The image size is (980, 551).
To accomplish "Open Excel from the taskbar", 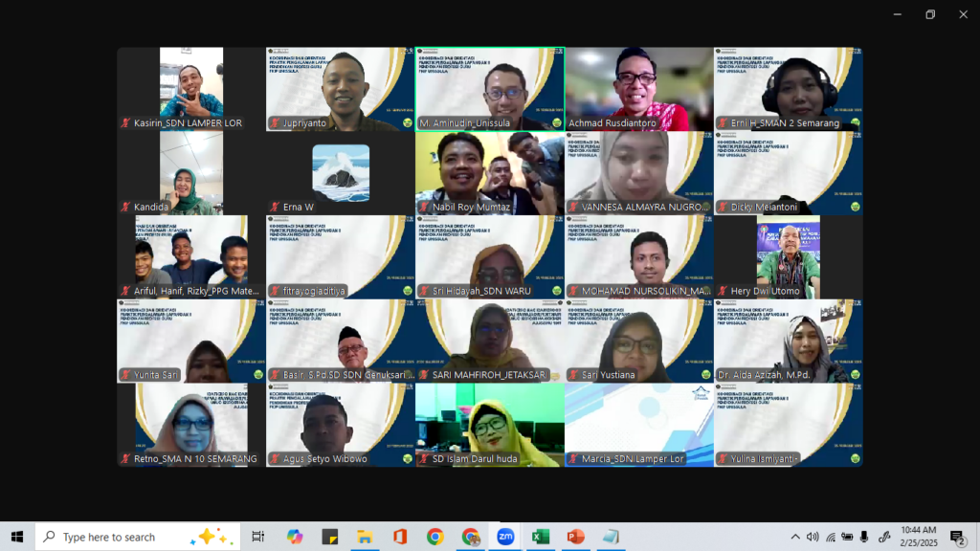I will click(541, 537).
